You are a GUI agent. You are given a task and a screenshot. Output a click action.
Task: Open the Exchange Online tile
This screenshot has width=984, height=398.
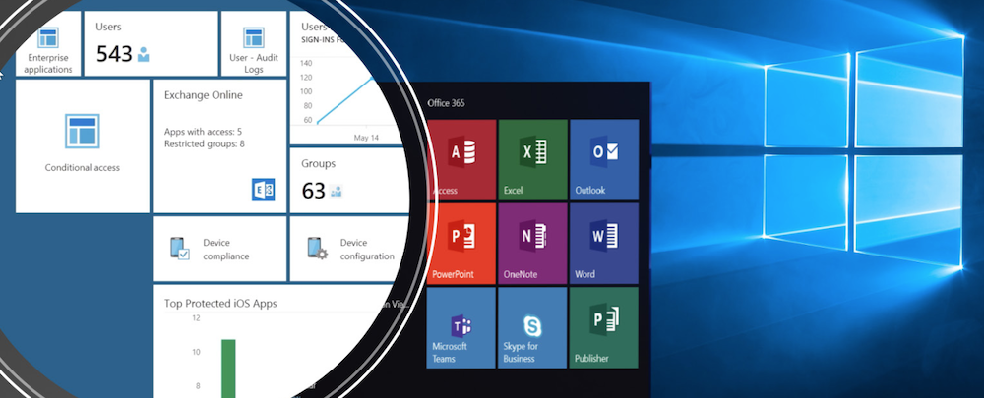[218, 146]
